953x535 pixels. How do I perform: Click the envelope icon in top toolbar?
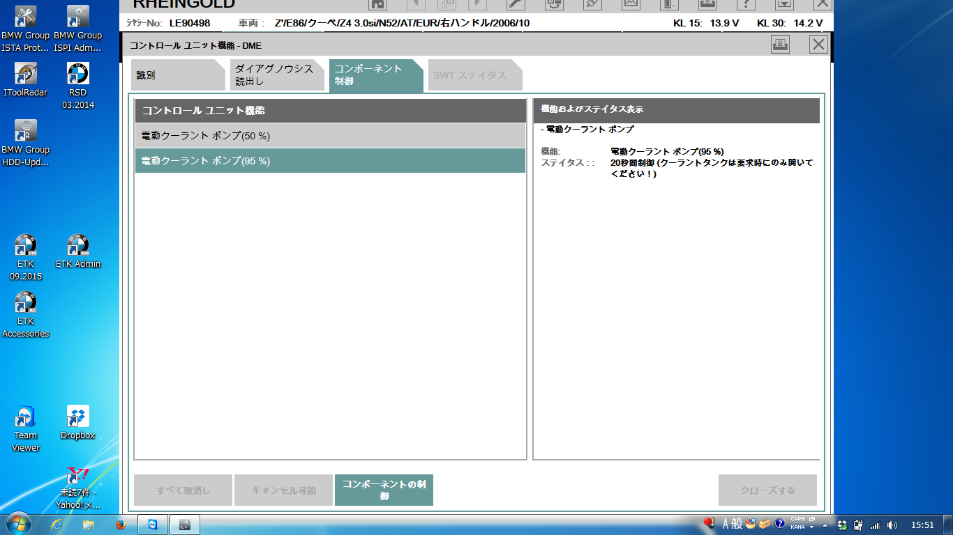631,3
